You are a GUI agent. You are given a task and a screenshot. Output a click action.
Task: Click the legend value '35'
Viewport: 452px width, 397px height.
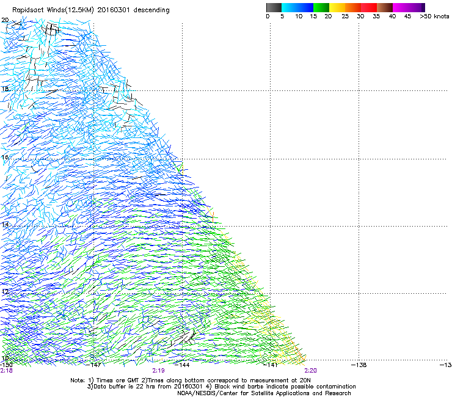[376, 16]
